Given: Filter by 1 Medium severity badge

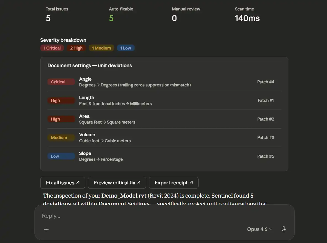Looking at the screenshot, I should [101, 48].
